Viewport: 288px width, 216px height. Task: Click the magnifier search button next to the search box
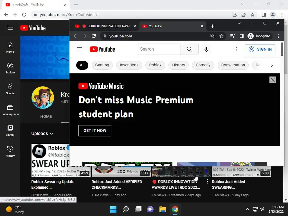coord(189,49)
